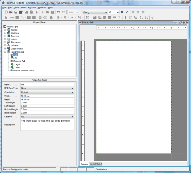Open the Edit menu
191x173 pixels.
click(x=10, y=8)
